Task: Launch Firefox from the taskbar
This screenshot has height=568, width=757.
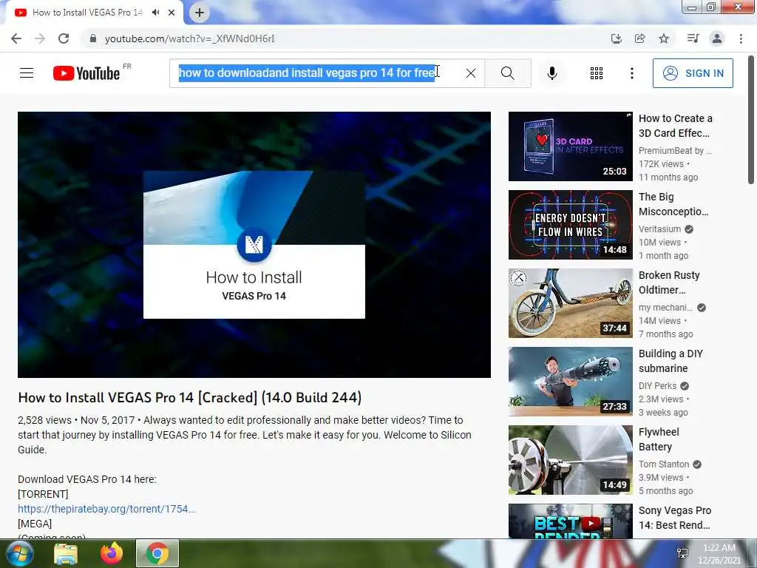Action: click(x=112, y=553)
